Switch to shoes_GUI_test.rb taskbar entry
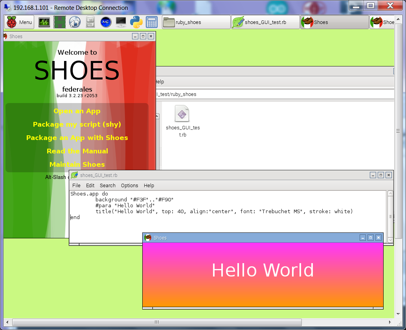 (x=265, y=22)
